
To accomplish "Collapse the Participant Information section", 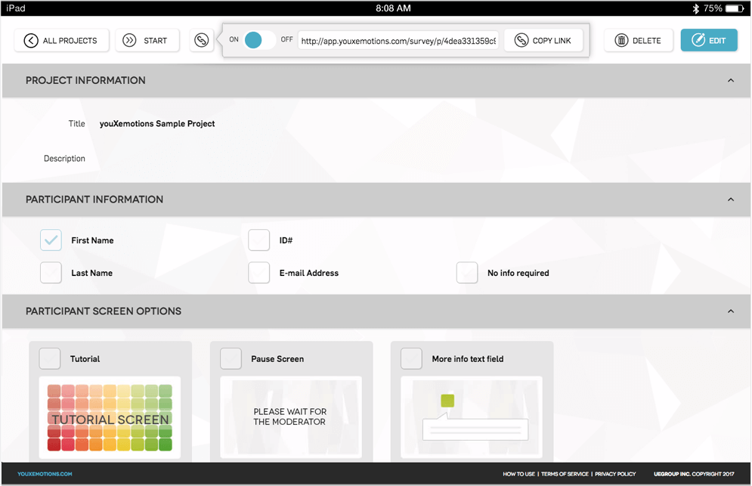I will coord(730,200).
